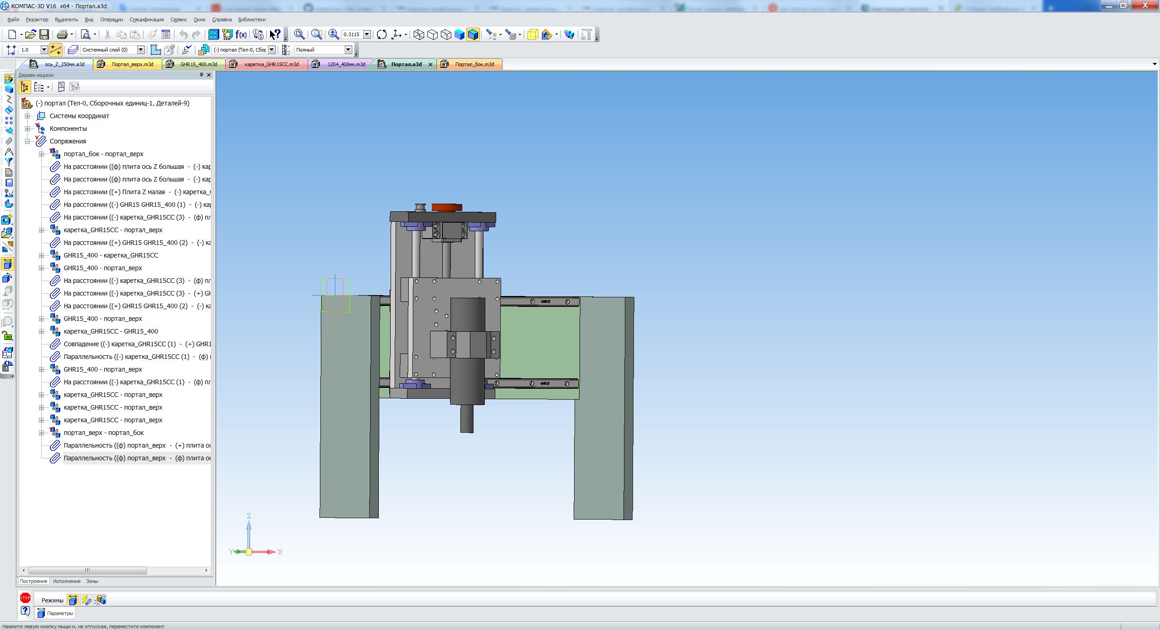Switch to the Исполнения tab in the model tree
1160x630 pixels.
67,581
